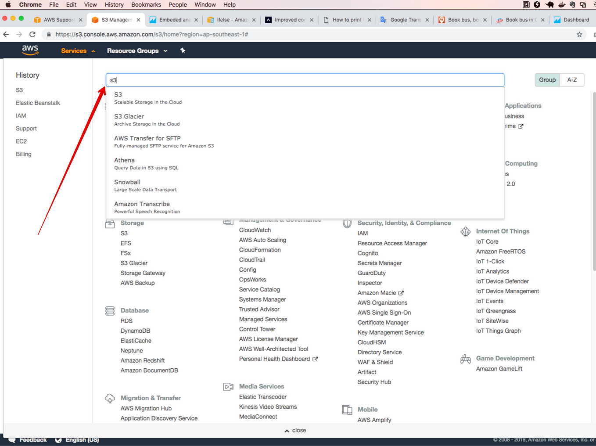Screen dimensions: 596x446
Task: Select S3 Scalable Storage suggestion
Action: [x=305, y=98]
